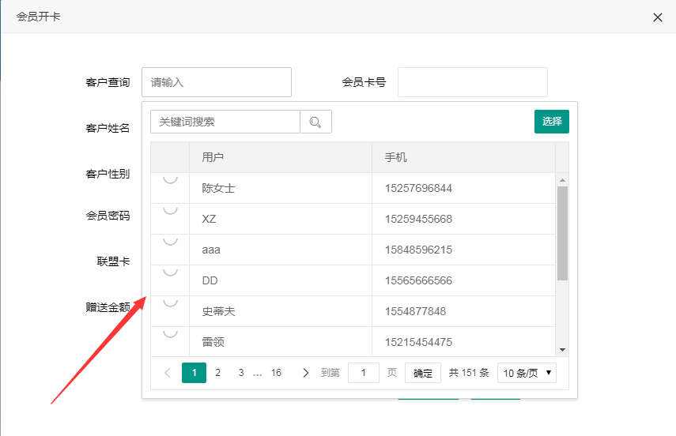Image resolution: width=676 pixels, height=436 pixels.
Task: Click the keyword search magnifier icon
Action: pos(315,122)
